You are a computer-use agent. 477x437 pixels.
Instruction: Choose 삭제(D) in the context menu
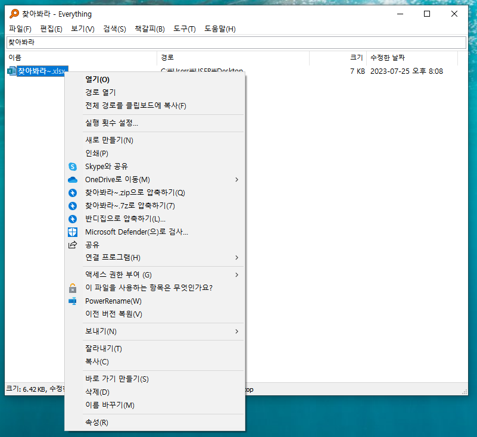click(x=155, y=392)
